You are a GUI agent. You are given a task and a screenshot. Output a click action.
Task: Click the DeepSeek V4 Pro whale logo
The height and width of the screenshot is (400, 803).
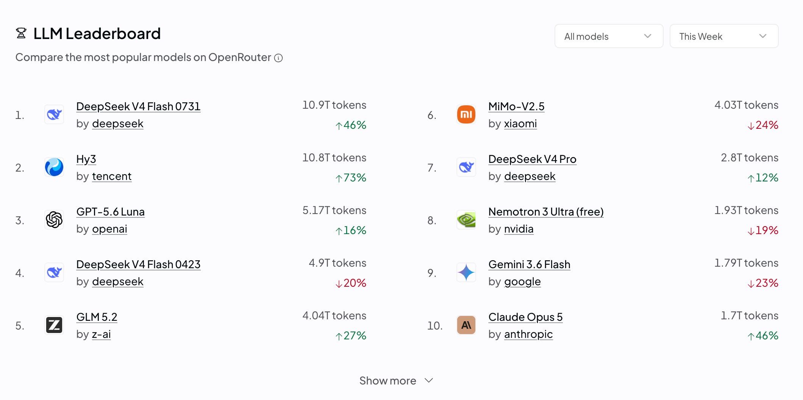tap(466, 167)
